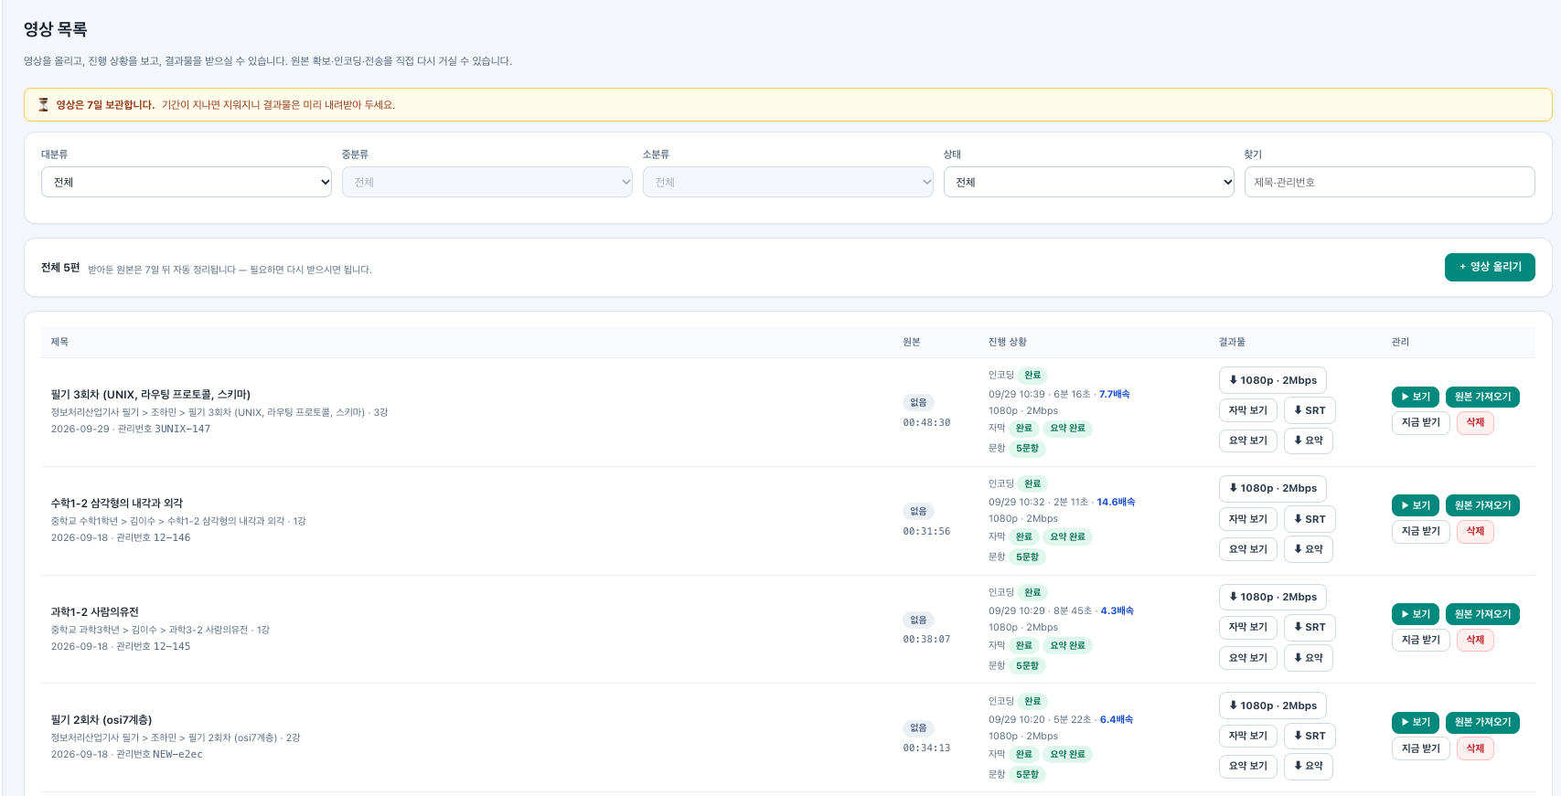The width and height of the screenshot is (1561, 796).
Task: Download SRT subtitle for 필기 3회차
Action: point(1310,410)
